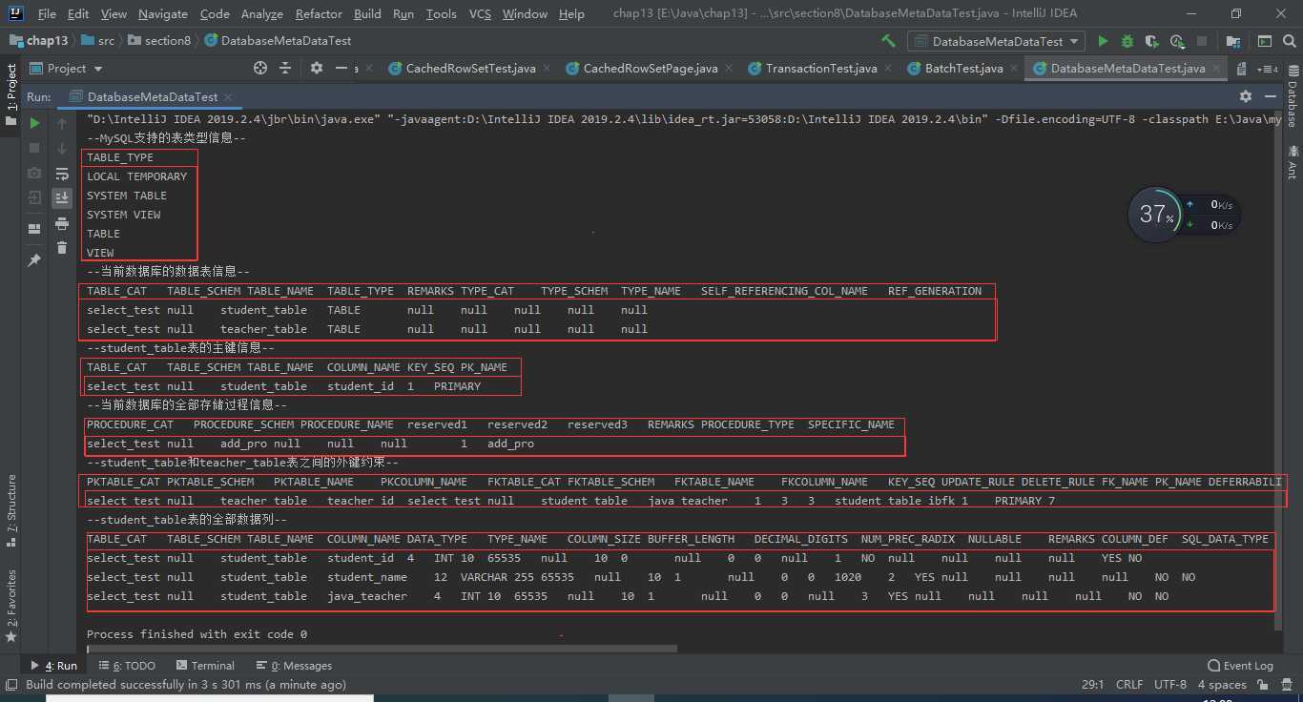Open CRLF line separator selector

(1129, 684)
